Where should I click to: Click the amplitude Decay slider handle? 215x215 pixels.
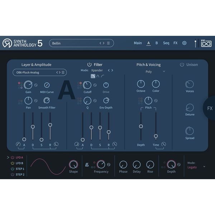(x=33, y=127)
